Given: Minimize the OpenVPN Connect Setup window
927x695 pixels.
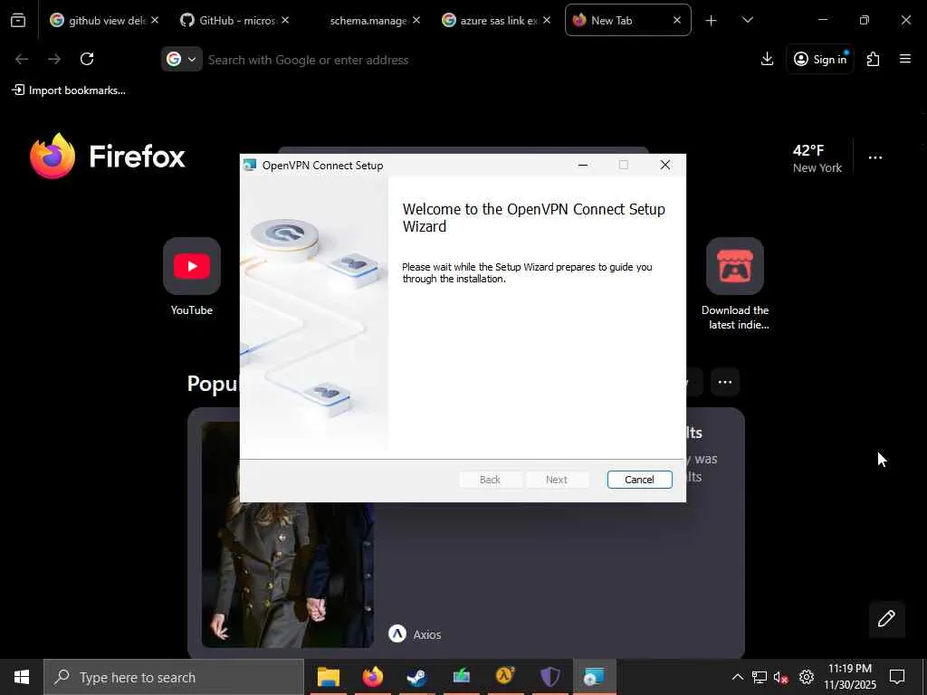Looking at the screenshot, I should [583, 166].
